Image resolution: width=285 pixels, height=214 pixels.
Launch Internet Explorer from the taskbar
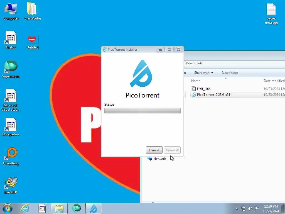coord(25,208)
